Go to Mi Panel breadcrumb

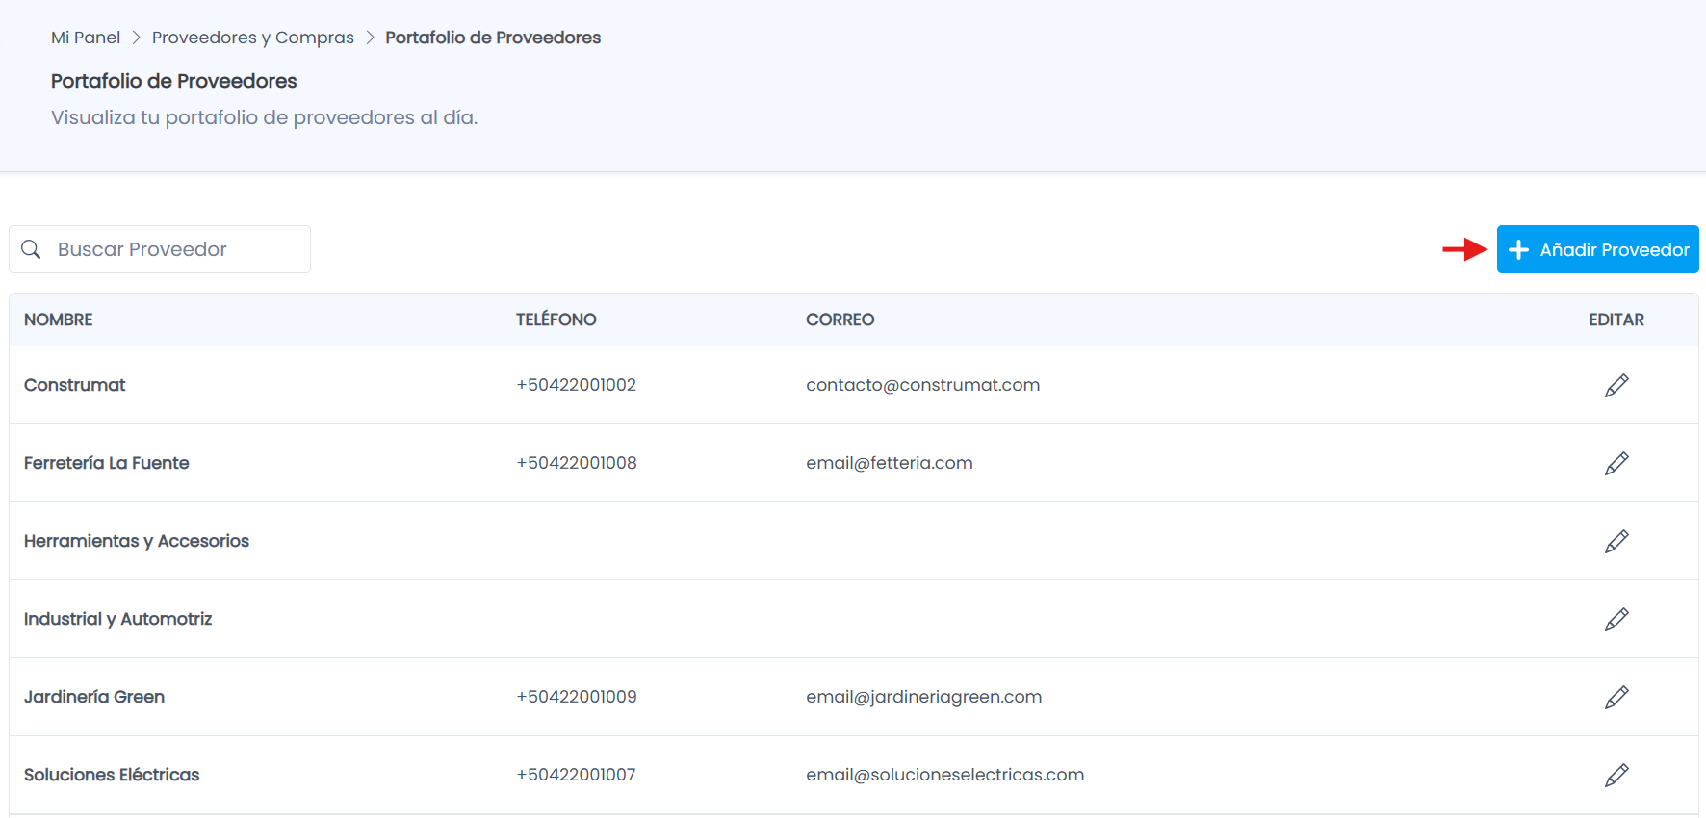pyautogui.click(x=86, y=38)
